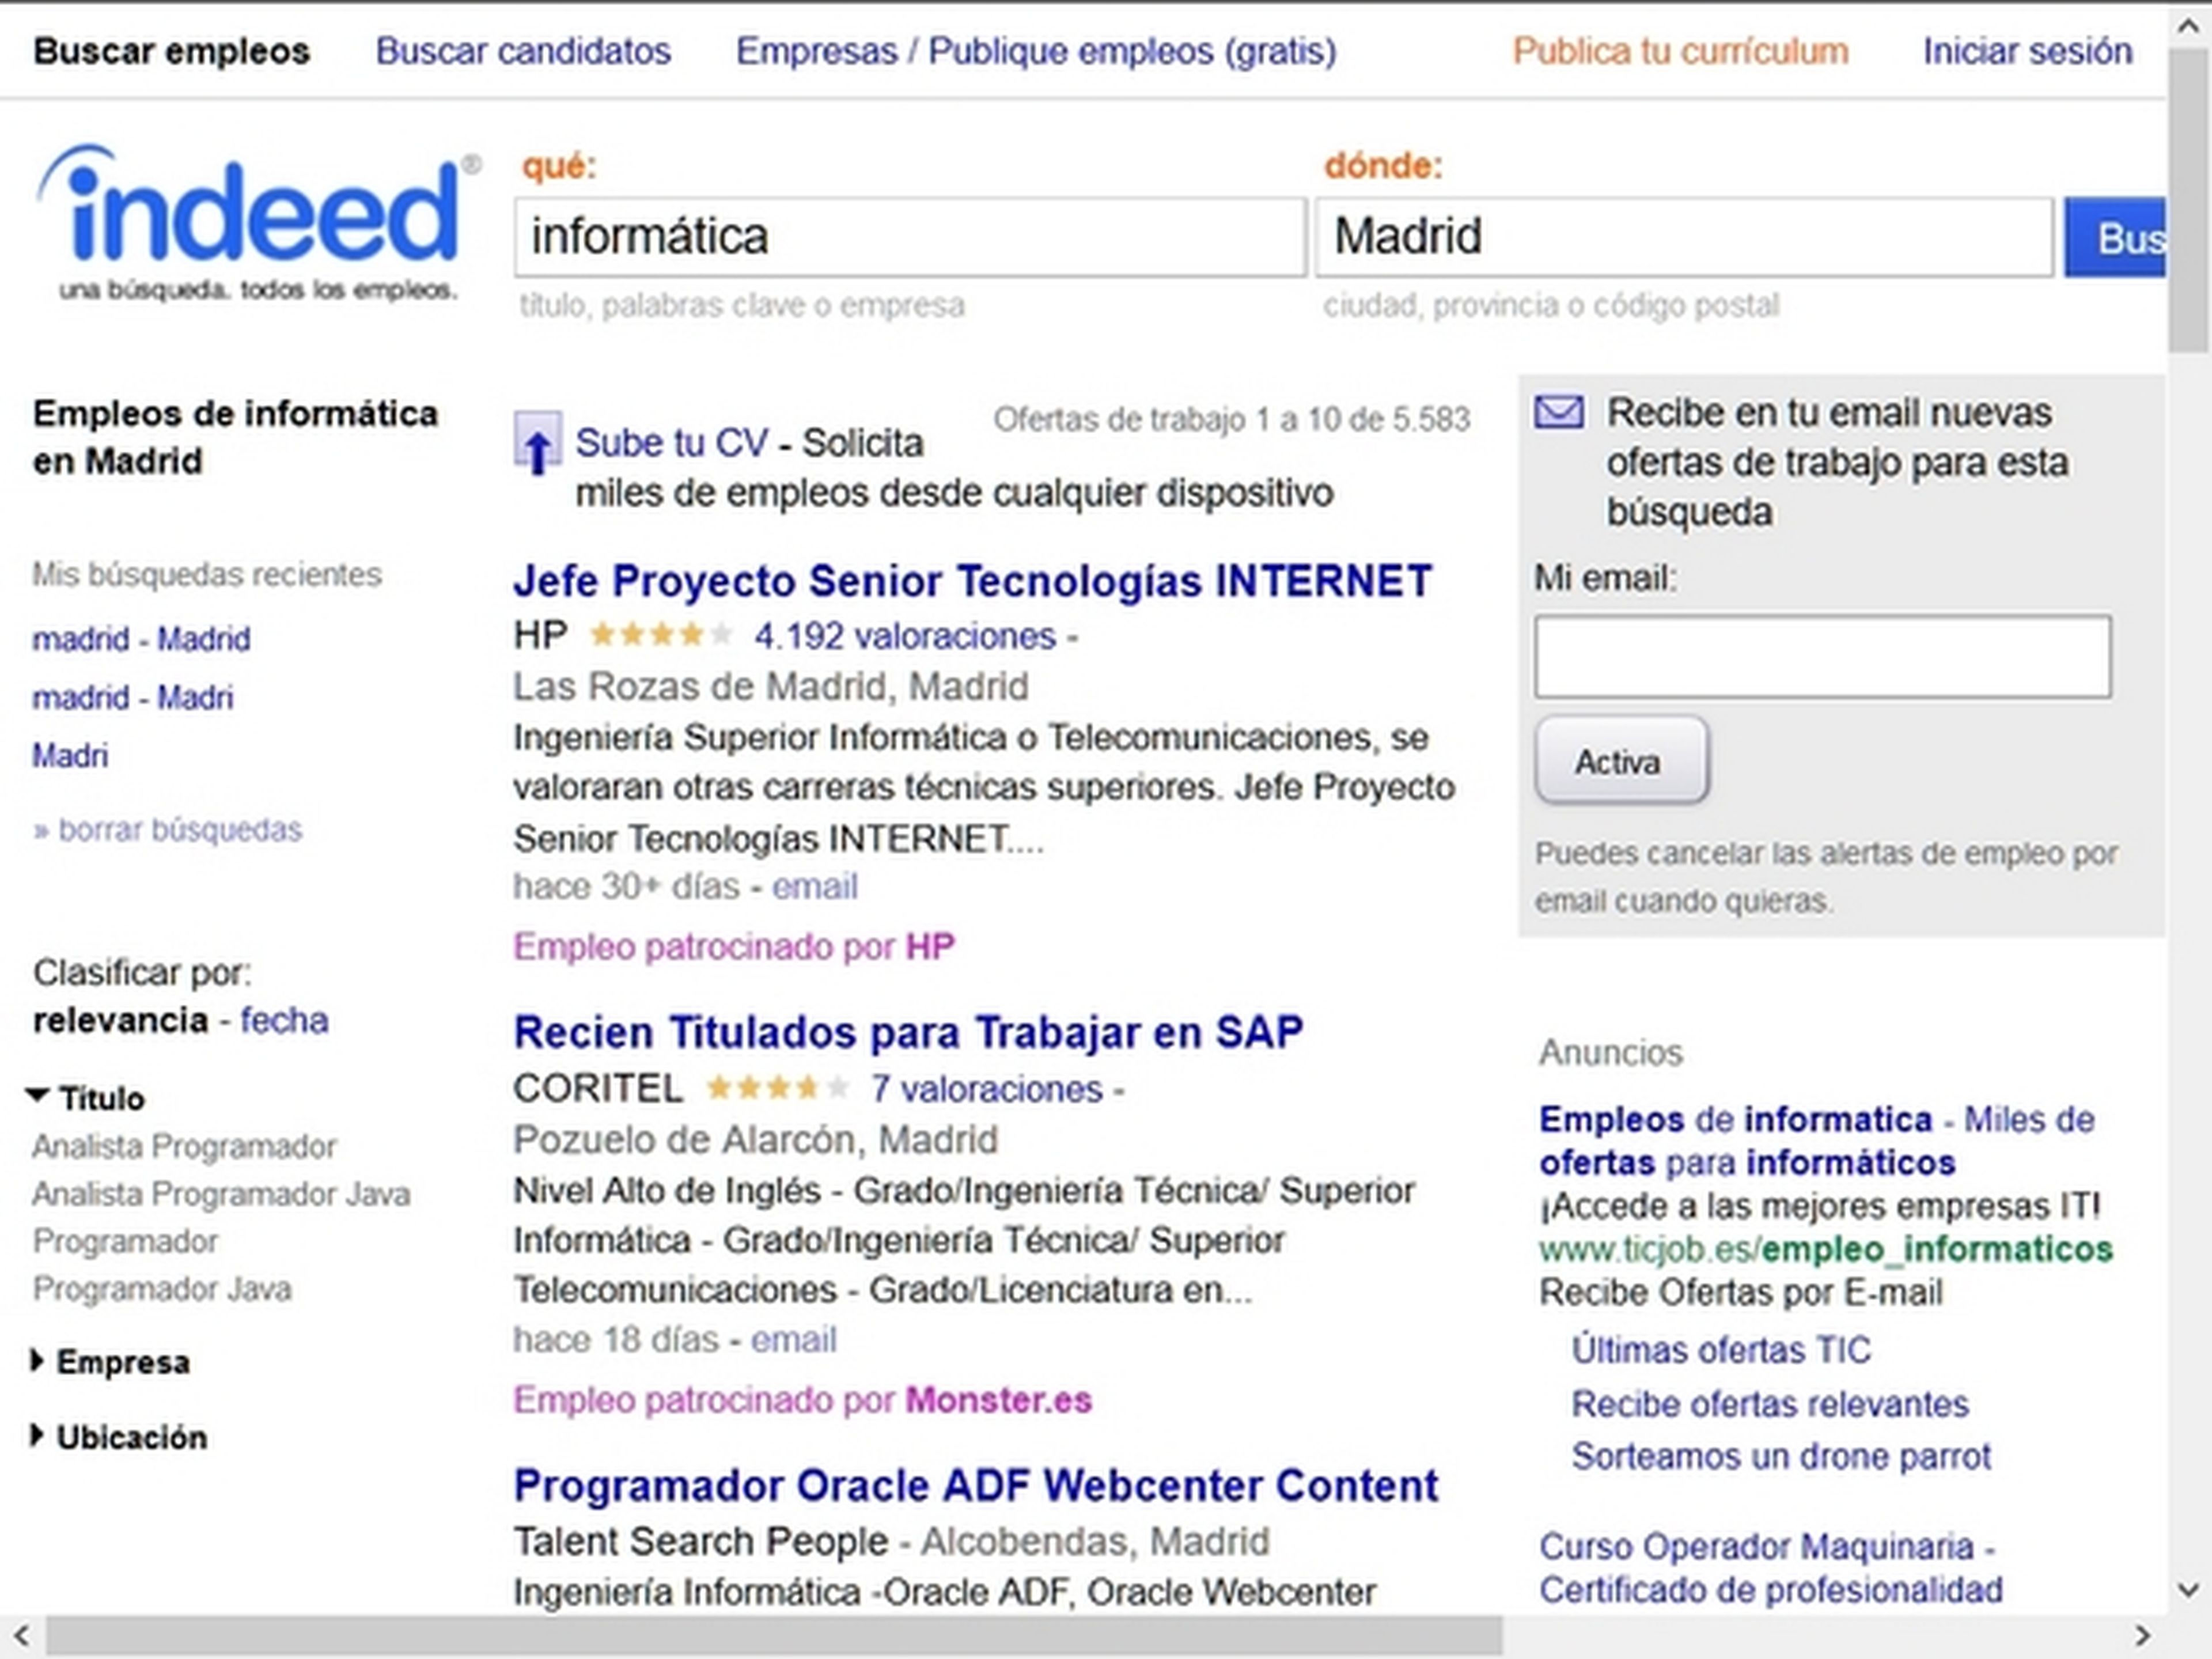
Task: Open Jefe Proyecto Senior Tecnologías INTERNET job
Action: [972, 581]
